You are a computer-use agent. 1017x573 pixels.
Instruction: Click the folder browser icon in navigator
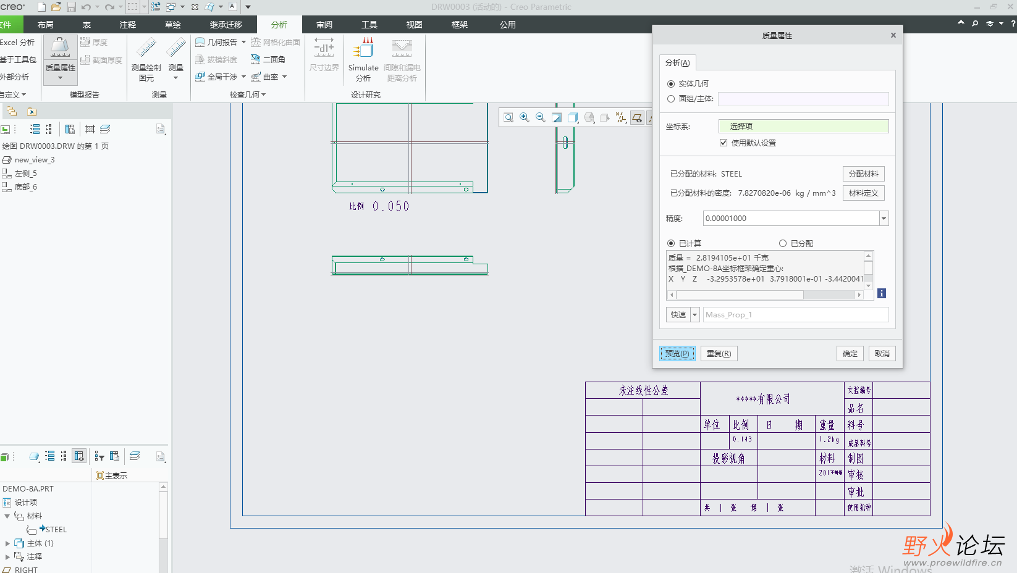(12, 112)
